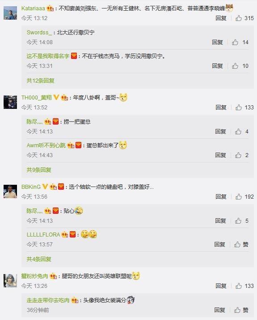Like reply posted 36分钟前
The image size is (257, 320).
point(237,310)
